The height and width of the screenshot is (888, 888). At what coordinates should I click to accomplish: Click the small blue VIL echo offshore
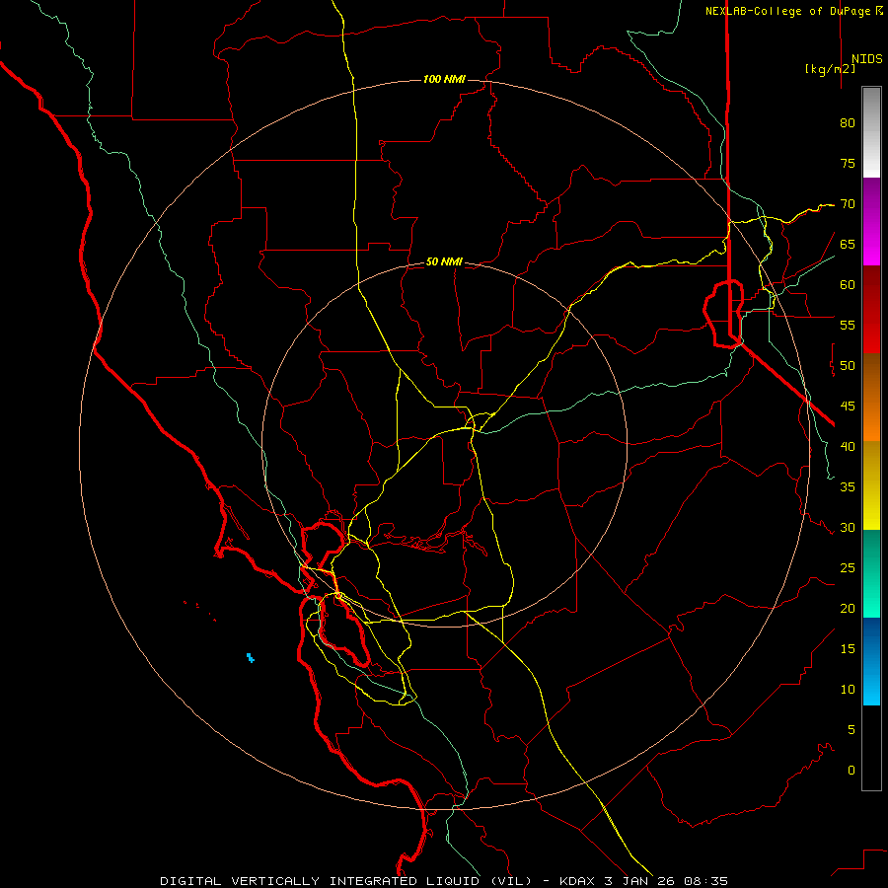tap(251, 657)
